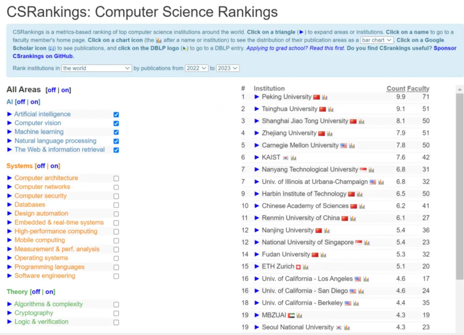Viewport: 464px width, 335px height.
Task: Expand Peking University faculty list triangle
Action: point(257,97)
